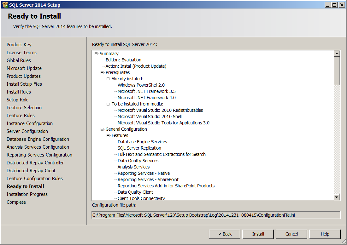Select Reporting Services - Native row
This screenshot has width=347, height=245.
click(x=144, y=174)
